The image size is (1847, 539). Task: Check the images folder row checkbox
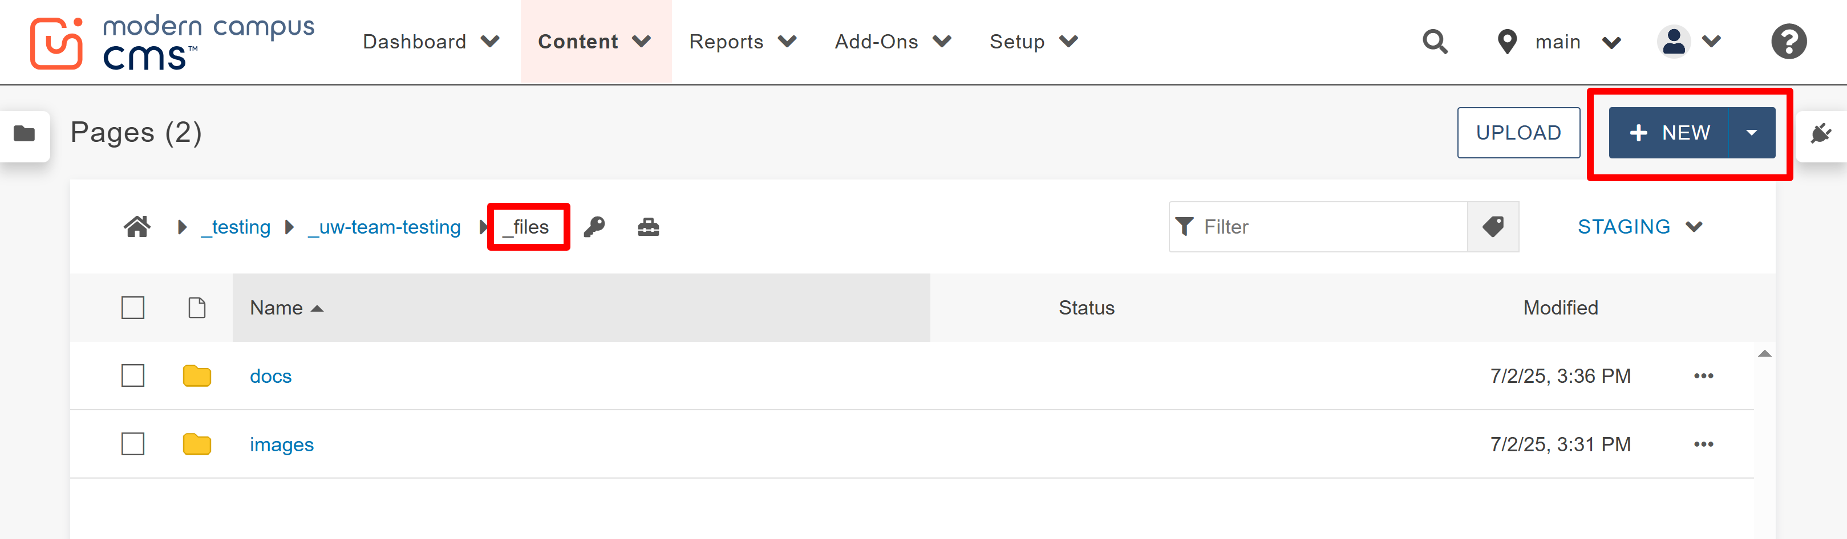[x=133, y=444]
